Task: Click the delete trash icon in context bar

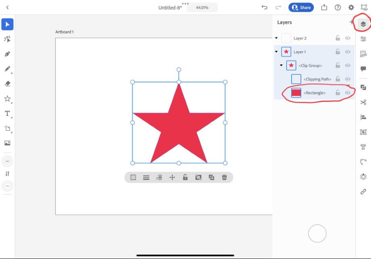Action: coord(224,177)
